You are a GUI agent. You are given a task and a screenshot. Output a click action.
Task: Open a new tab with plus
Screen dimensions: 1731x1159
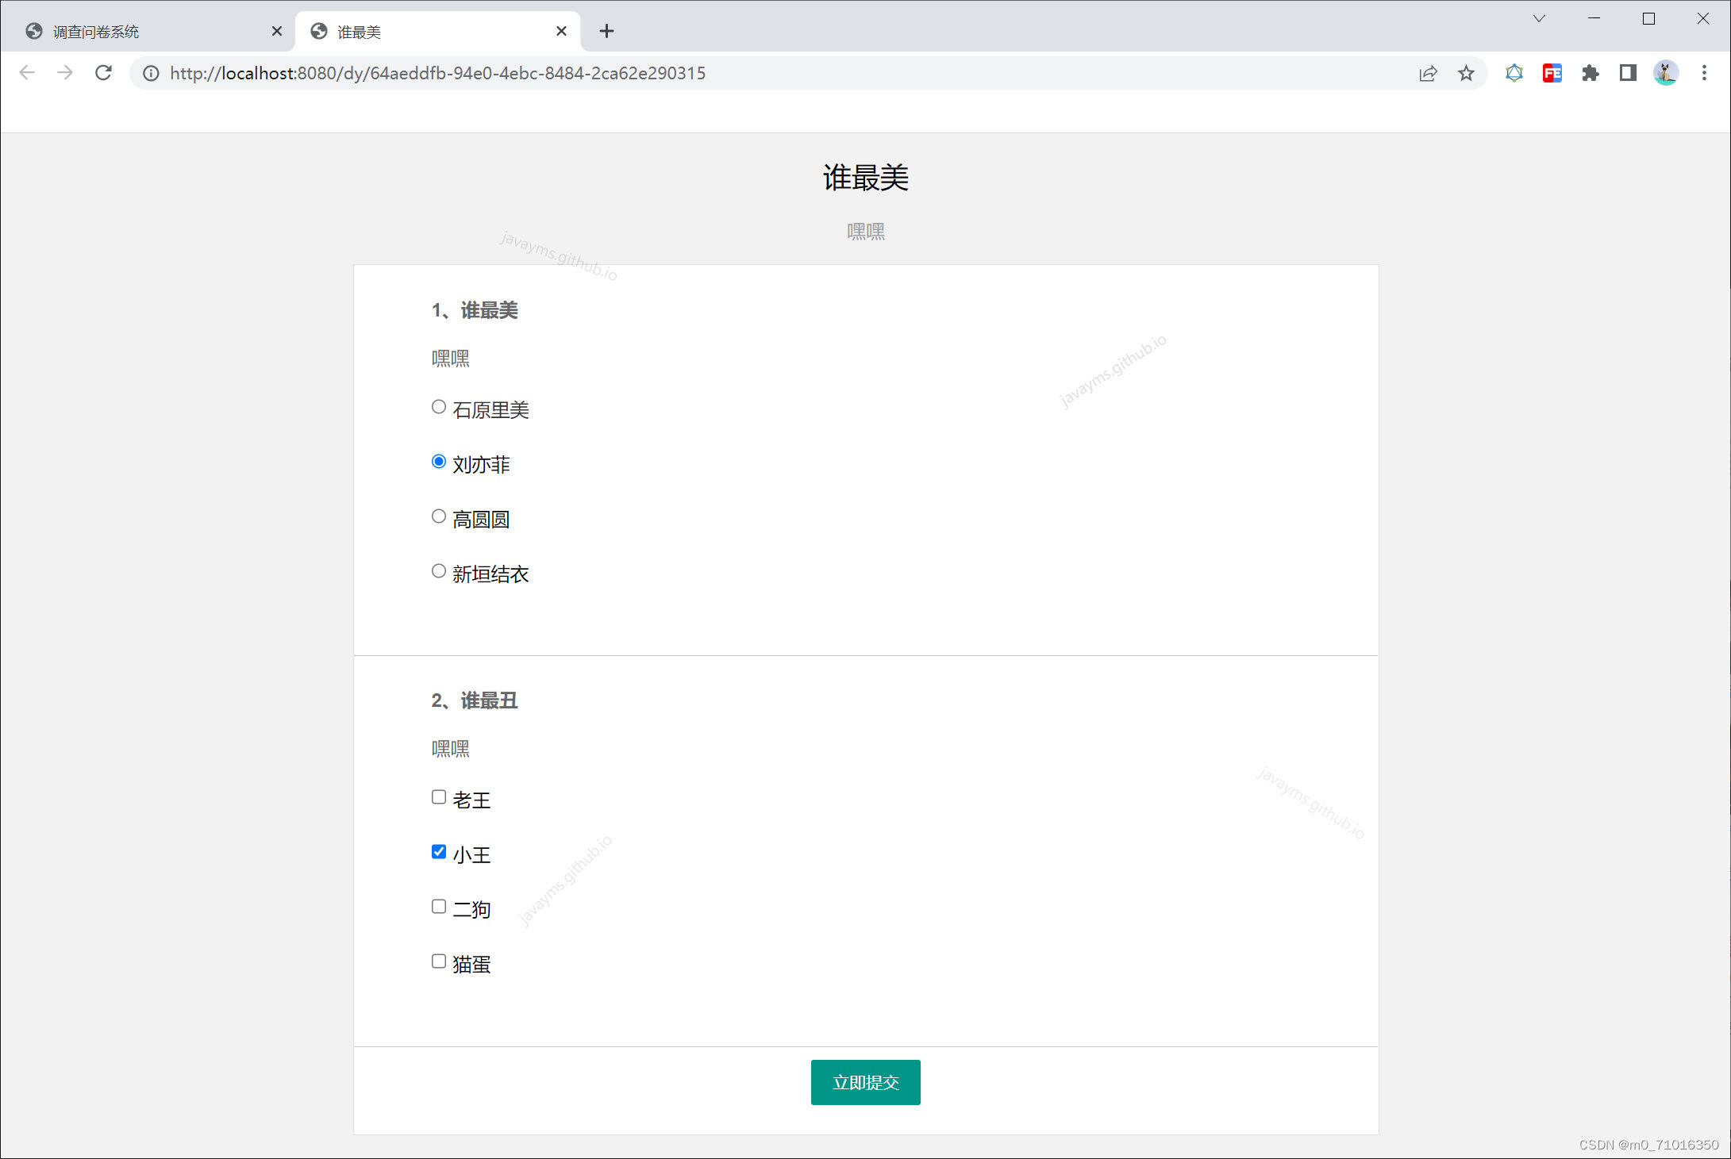(x=606, y=32)
